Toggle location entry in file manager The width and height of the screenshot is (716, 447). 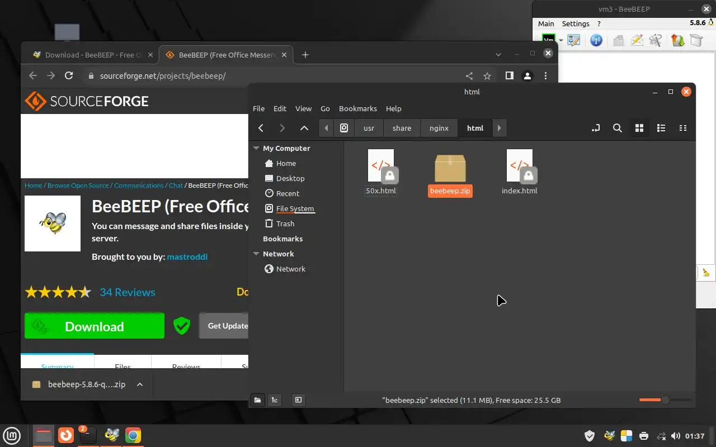(596, 128)
